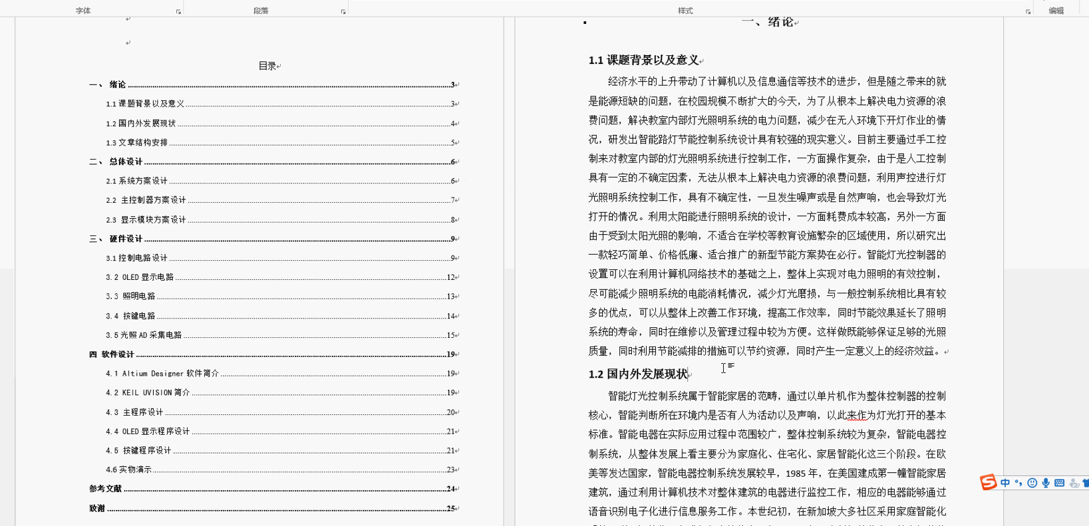
Task: Jump to TOC entry 1.2 国内外发展现状
Action: point(282,123)
